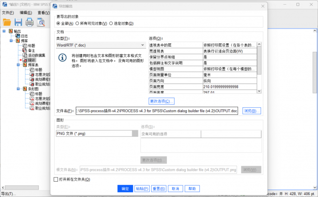318x197 pixels.
Task: Click the 输出 root node icon
Action: (11, 31)
